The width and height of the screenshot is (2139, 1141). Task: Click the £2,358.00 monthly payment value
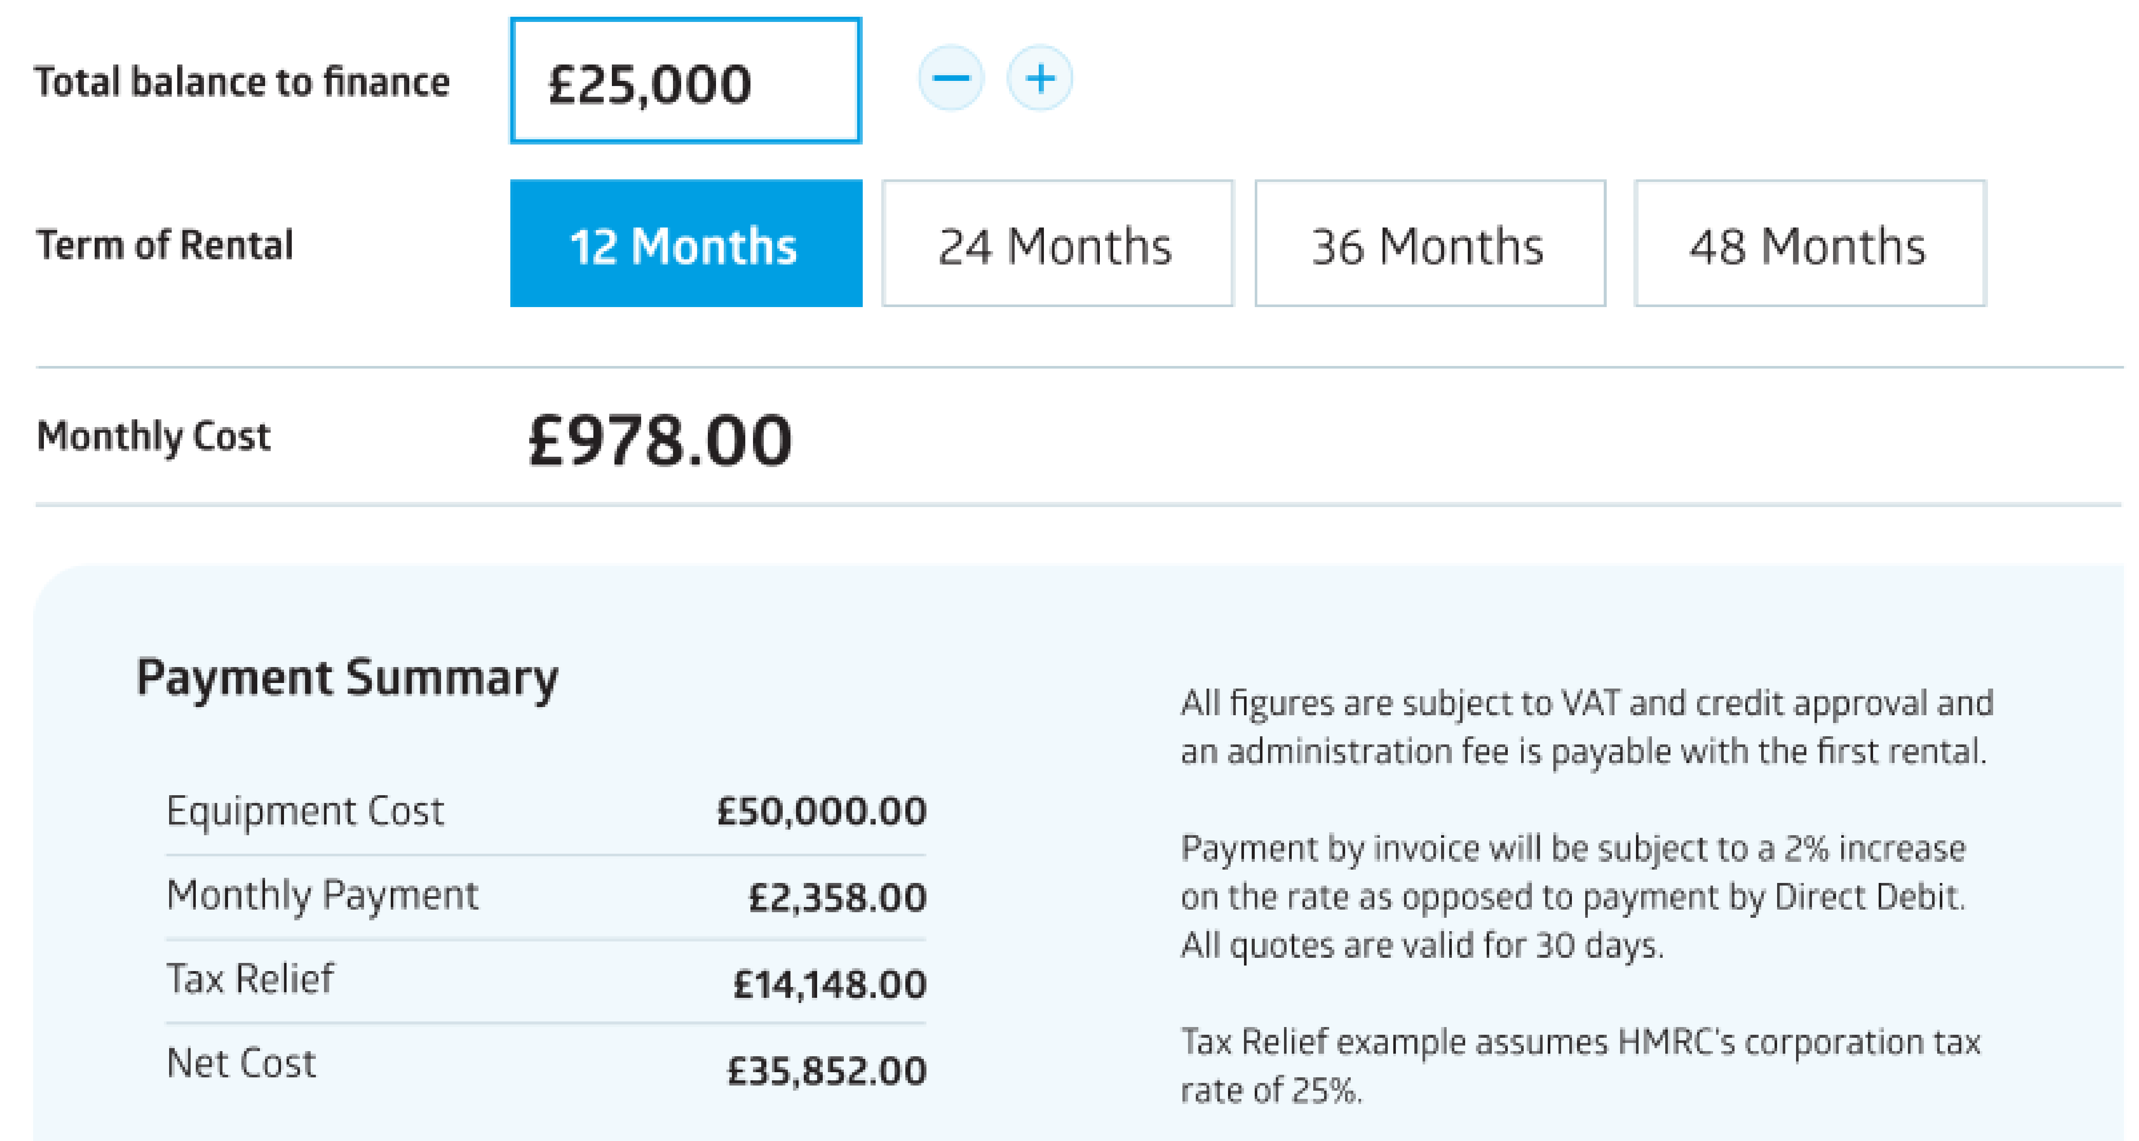[837, 898]
